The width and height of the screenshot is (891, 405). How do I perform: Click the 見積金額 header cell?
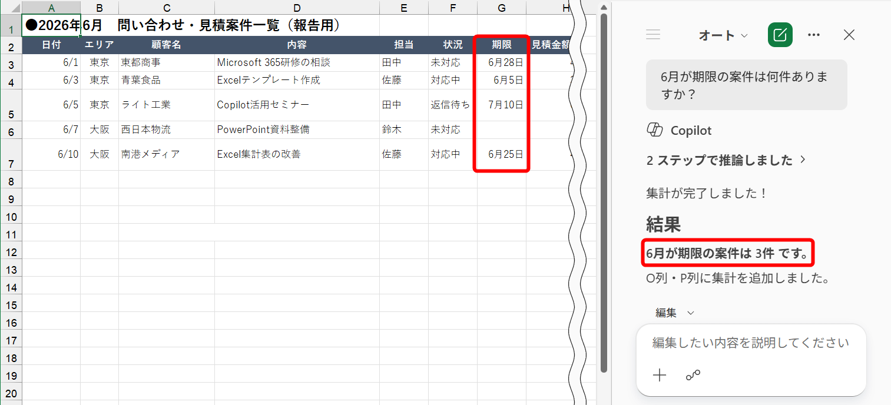tap(550, 45)
